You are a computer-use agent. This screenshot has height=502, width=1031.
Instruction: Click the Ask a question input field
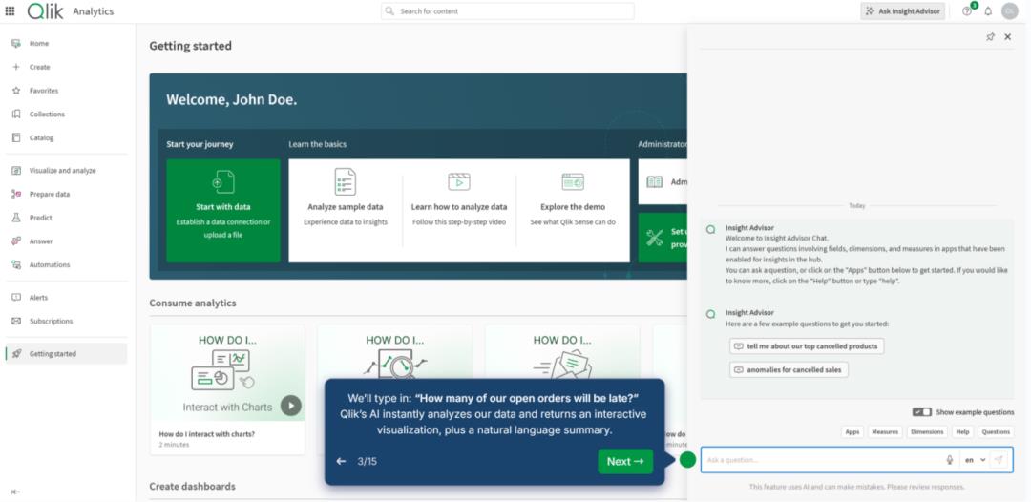click(x=821, y=460)
